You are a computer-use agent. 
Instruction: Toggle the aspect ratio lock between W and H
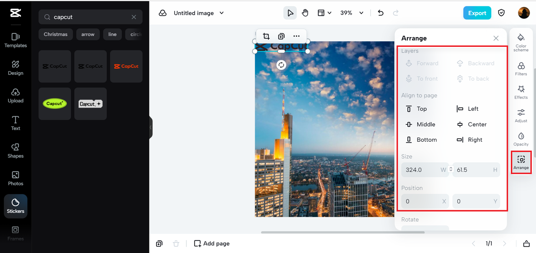click(x=451, y=169)
